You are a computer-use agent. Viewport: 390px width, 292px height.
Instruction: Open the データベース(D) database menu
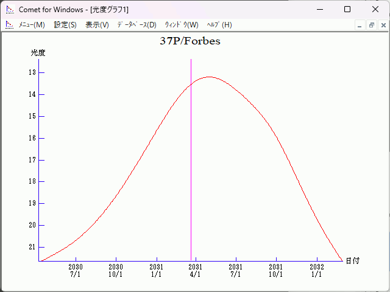coord(136,25)
